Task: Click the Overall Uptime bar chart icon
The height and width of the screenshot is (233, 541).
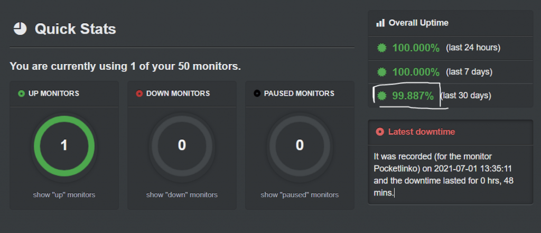Action: point(380,23)
